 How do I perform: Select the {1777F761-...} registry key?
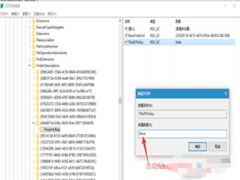(x=68, y=155)
